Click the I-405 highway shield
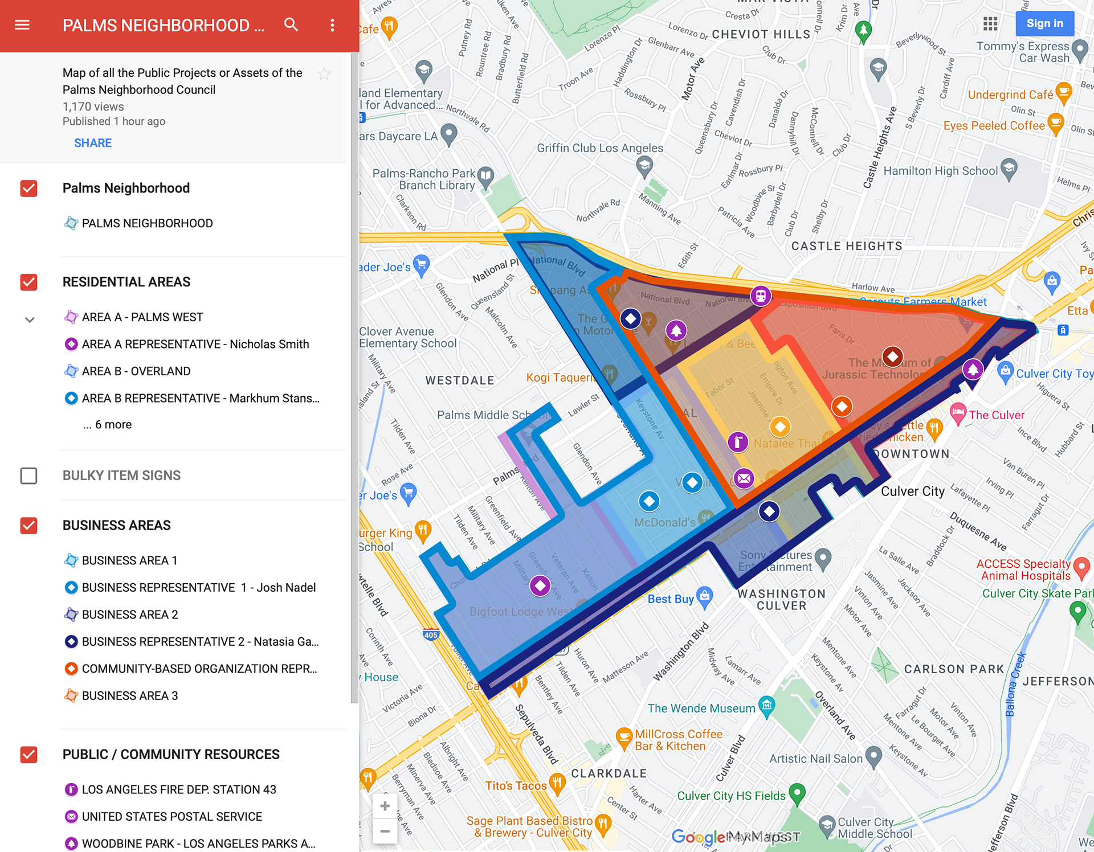The height and width of the screenshot is (852, 1094). 431,634
